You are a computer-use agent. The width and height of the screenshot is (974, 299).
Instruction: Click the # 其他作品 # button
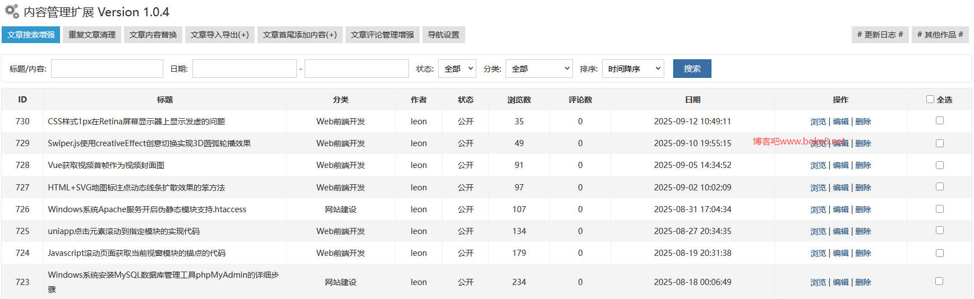click(x=940, y=35)
